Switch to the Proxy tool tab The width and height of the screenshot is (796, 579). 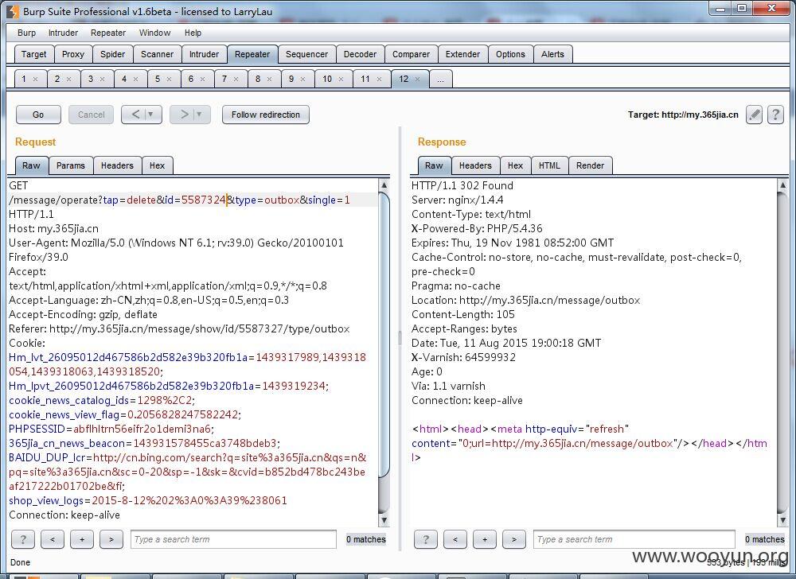pyautogui.click(x=73, y=54)
